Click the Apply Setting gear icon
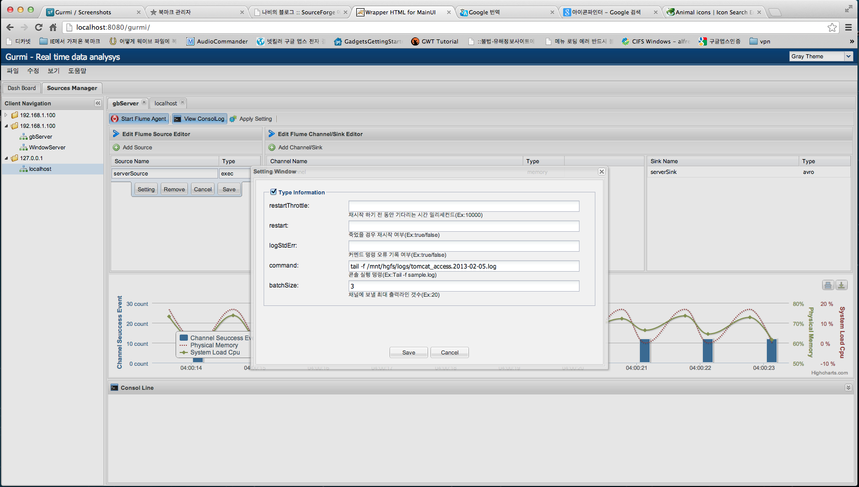This screenshot has height=487, width=859. [233, 118]
